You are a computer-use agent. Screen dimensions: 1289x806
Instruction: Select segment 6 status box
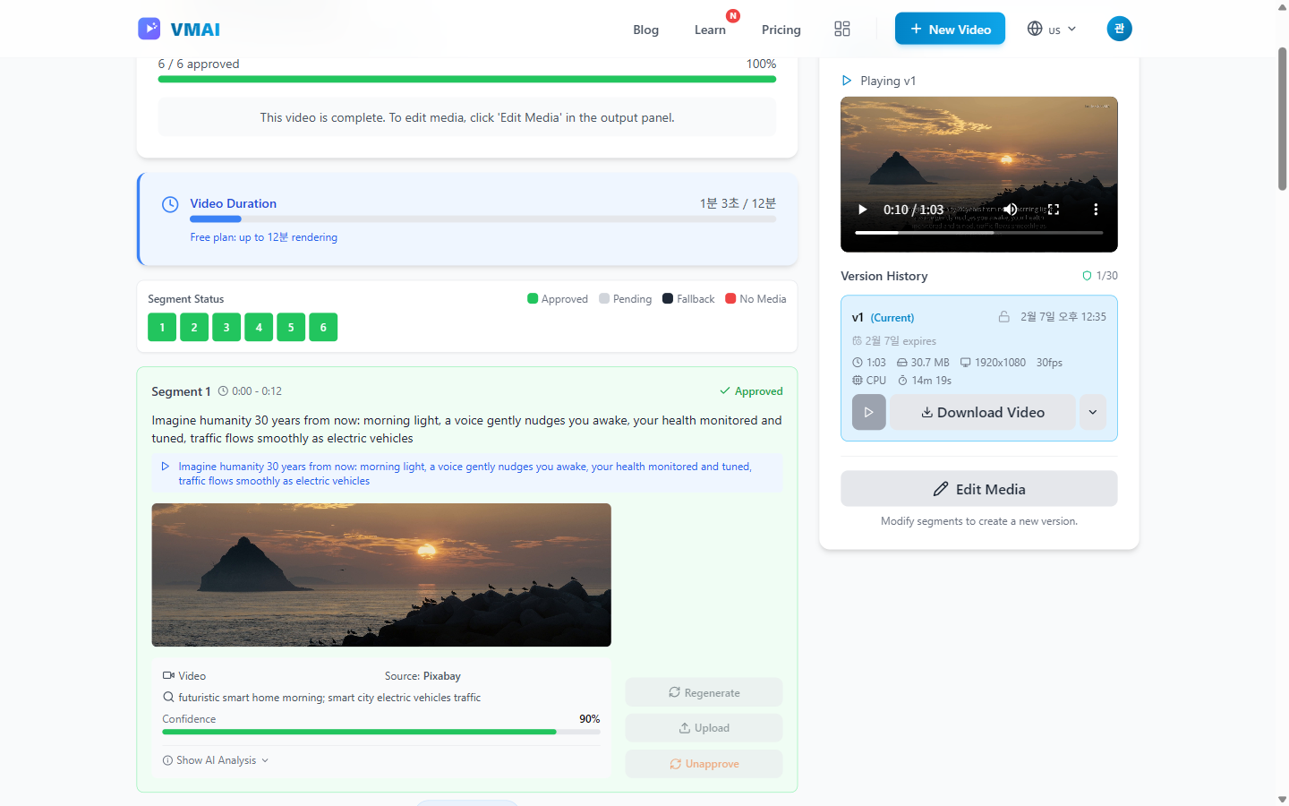tap(323, 327)
